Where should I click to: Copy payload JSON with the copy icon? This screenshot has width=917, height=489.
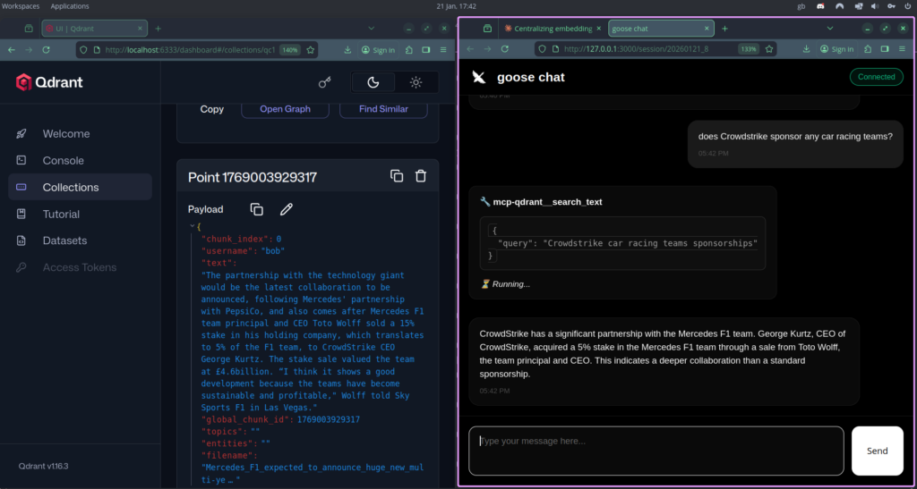coord(256,209)
